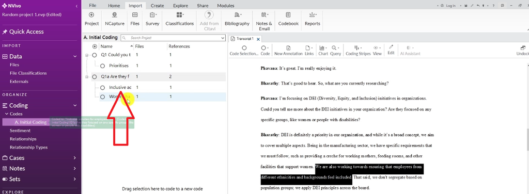Screen dimensions: 529x194
Task: Close the Transcript 1 tab
Action: [258, 39]
